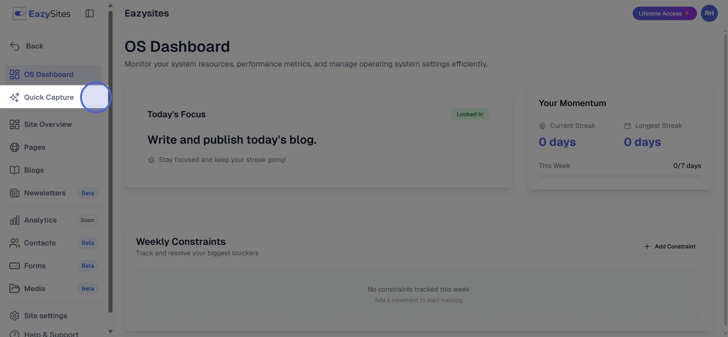The image size is (728, 337).
Task: Open the OS Dashboard menu item
Action: (48, 74)
